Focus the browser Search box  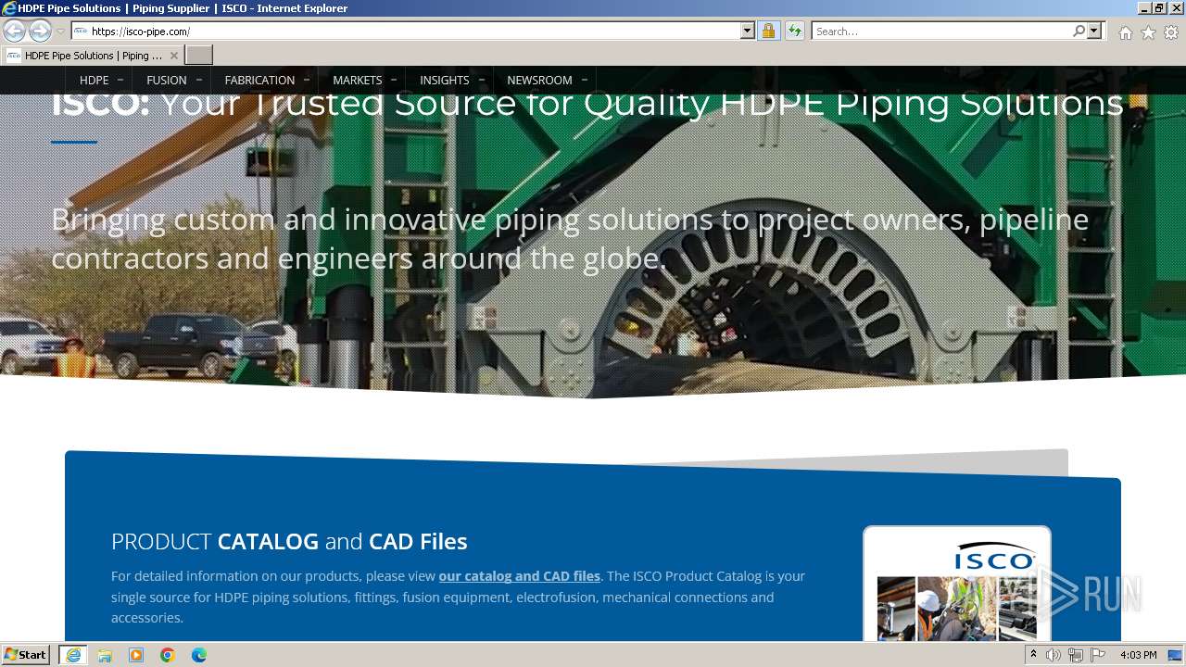[941, 31]
